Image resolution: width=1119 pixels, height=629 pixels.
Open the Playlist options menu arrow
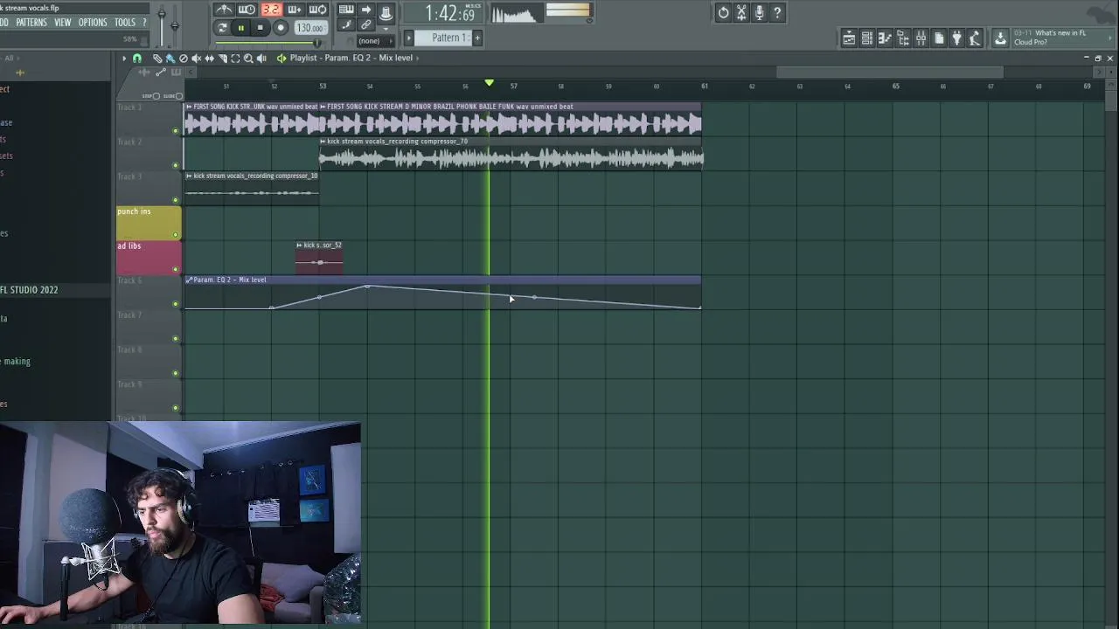124,59
